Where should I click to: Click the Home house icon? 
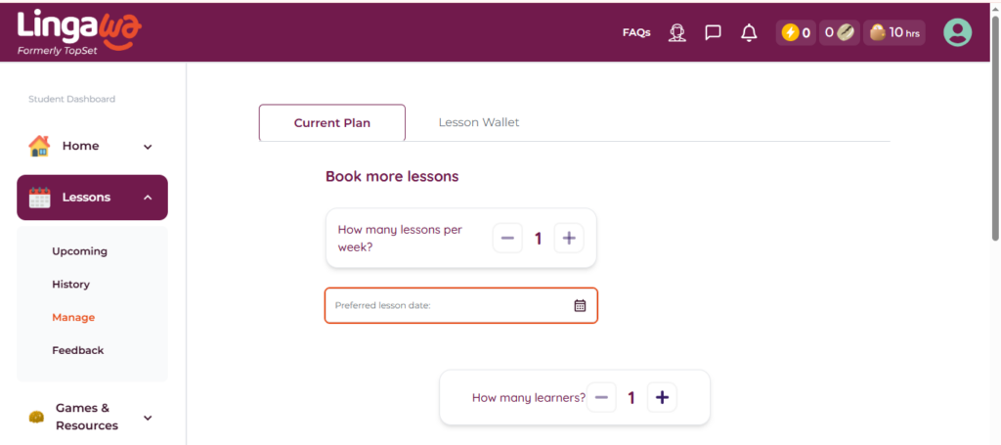39,146
